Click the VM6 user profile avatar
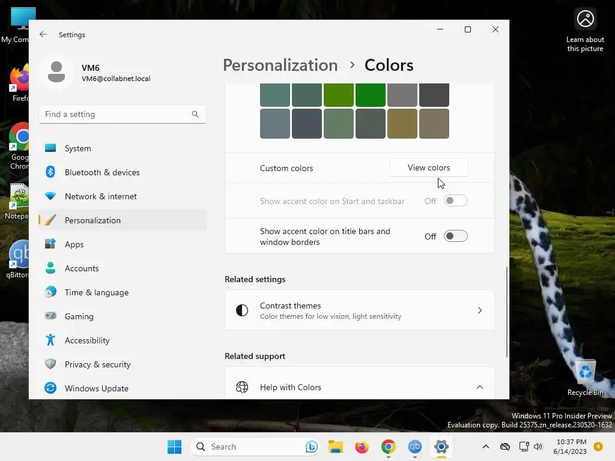The height and width of the screenshot is (461, 615). coord(56,72)
